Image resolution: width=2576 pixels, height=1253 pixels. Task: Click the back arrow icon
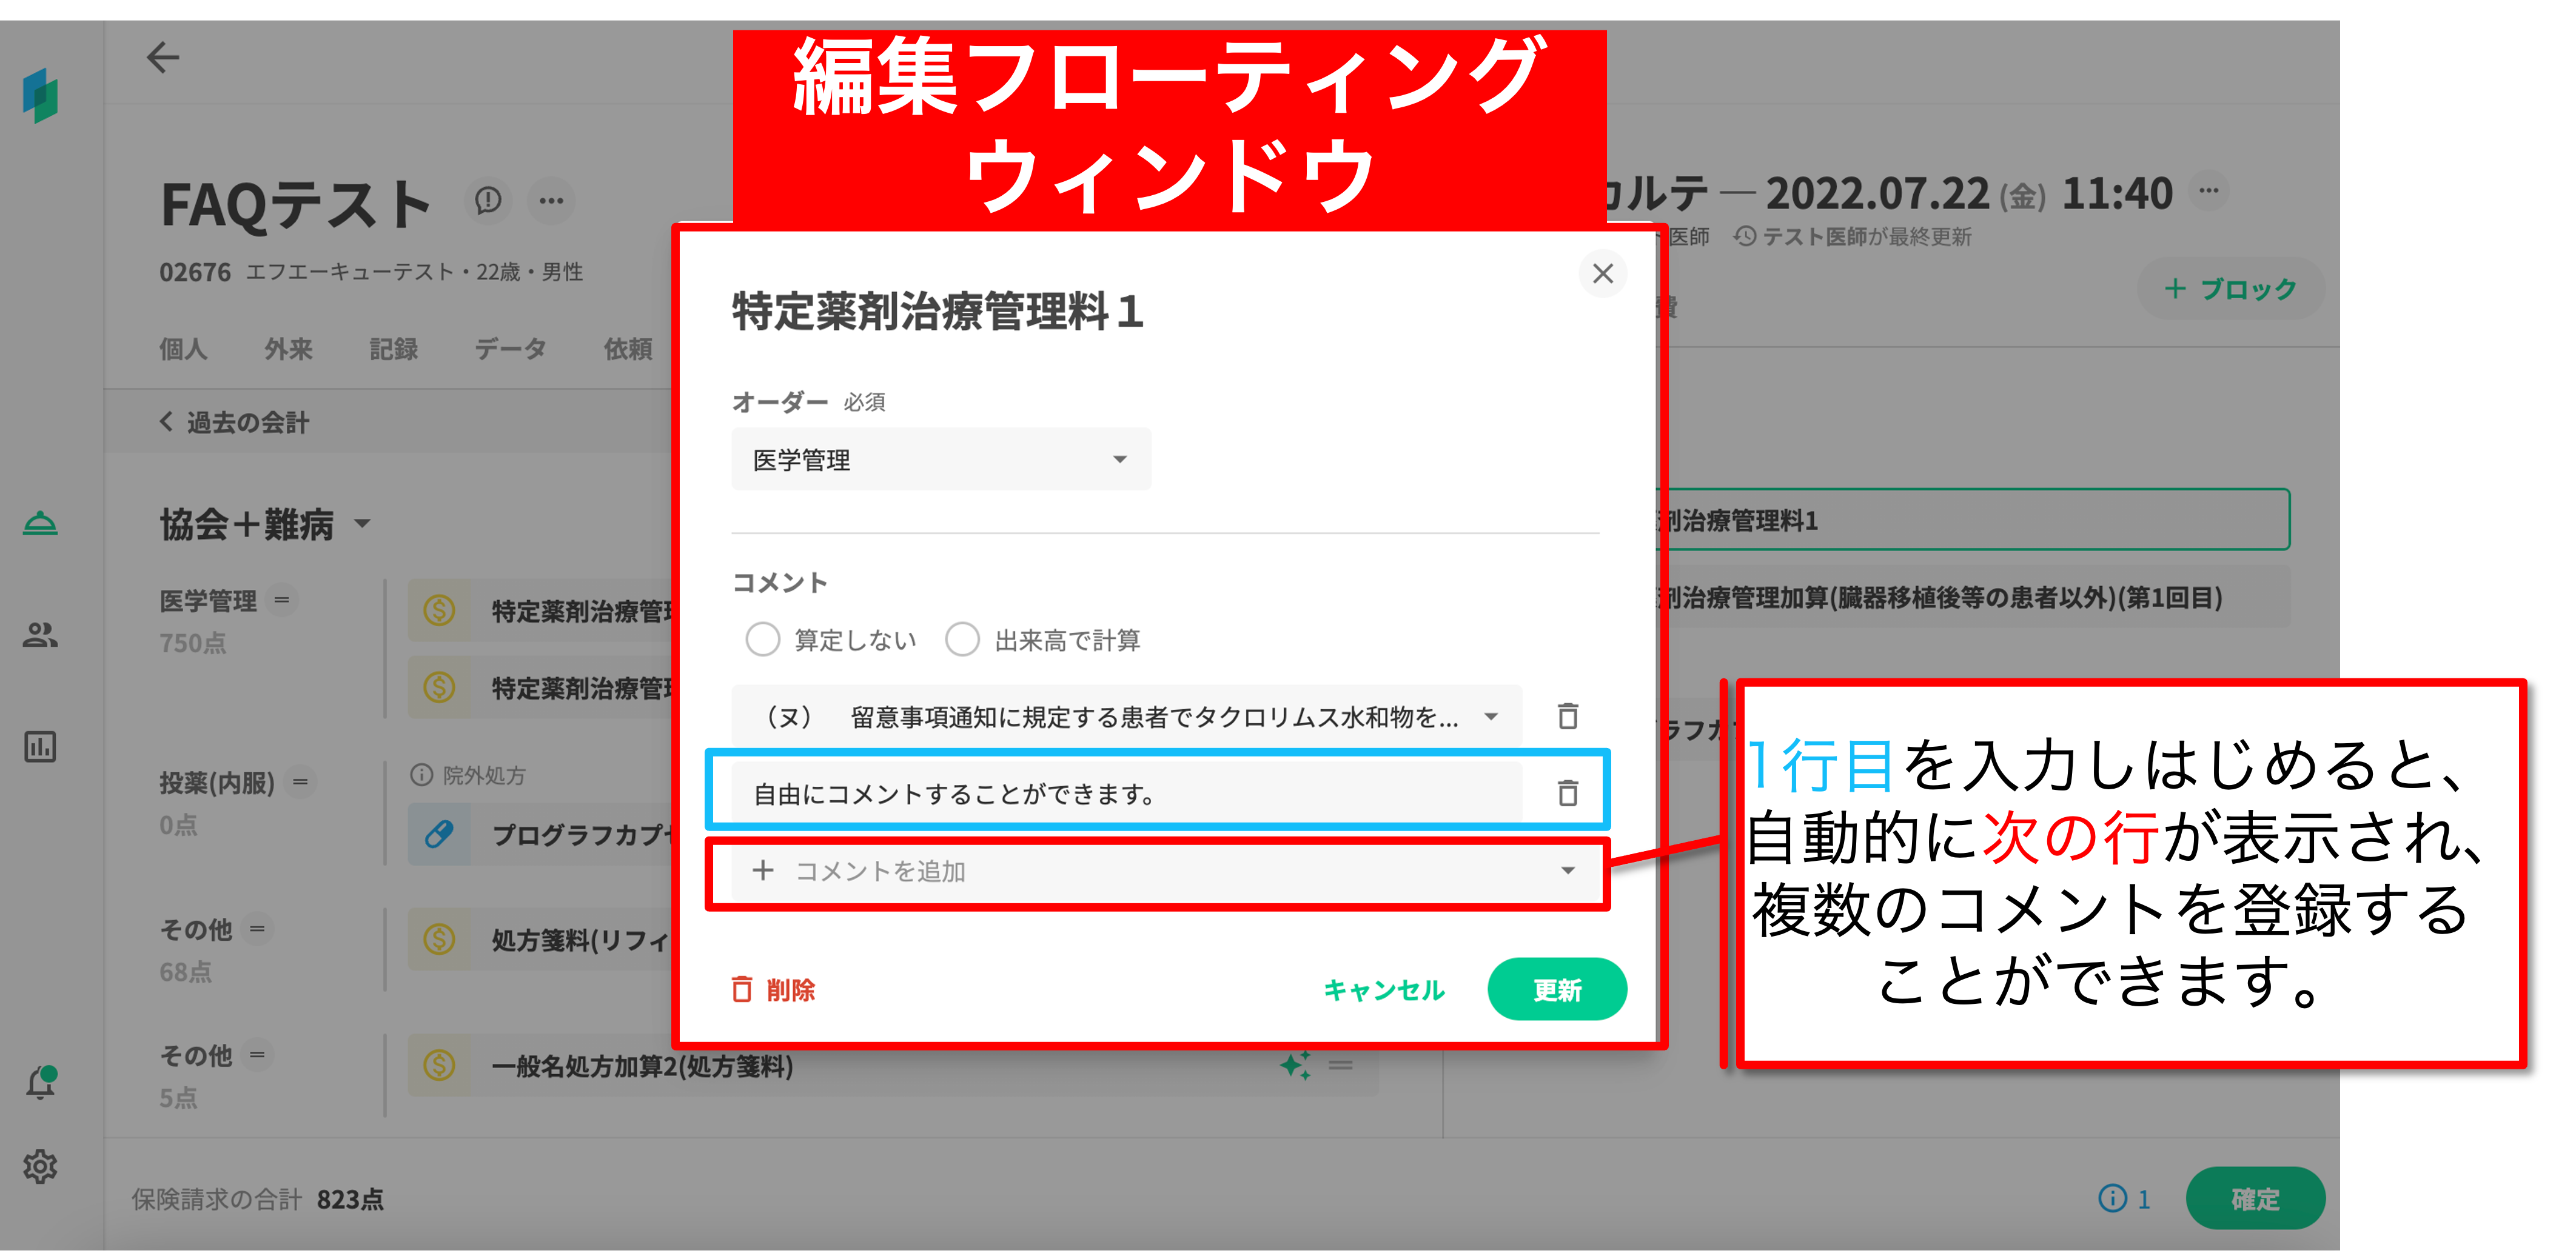coord(162,58)
